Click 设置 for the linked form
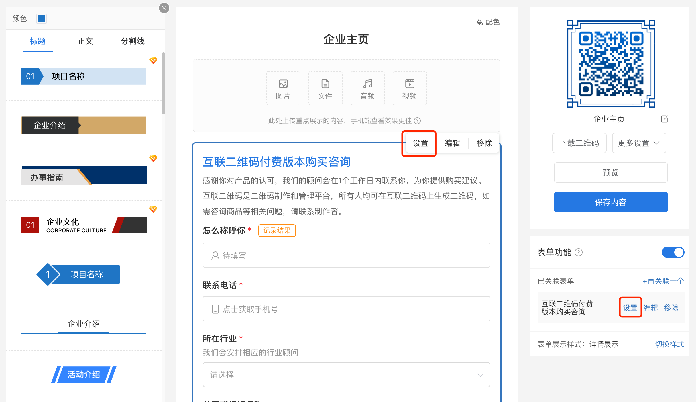 coord(630,307)
